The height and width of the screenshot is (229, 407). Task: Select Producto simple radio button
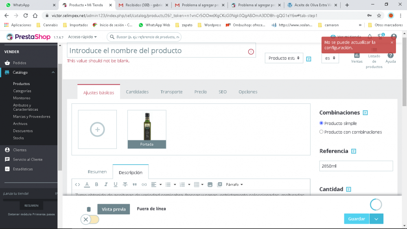pos(321,123)
